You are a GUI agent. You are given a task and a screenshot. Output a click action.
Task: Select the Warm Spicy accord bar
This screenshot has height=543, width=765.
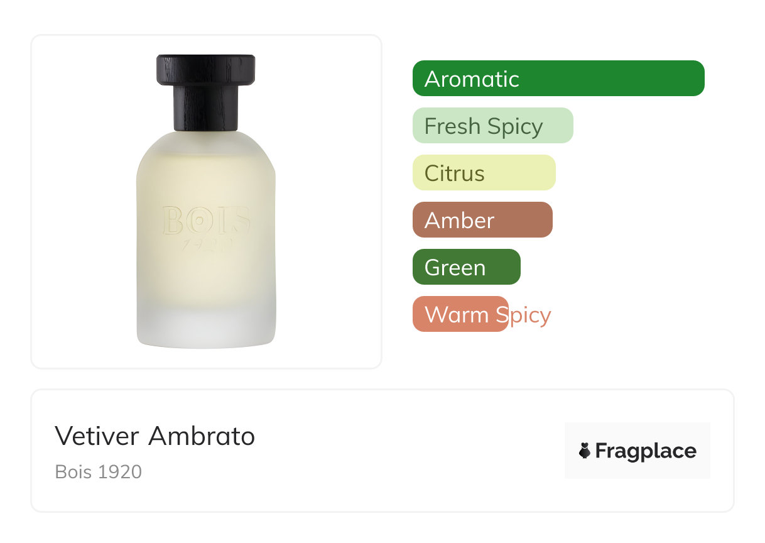[460, 314]
